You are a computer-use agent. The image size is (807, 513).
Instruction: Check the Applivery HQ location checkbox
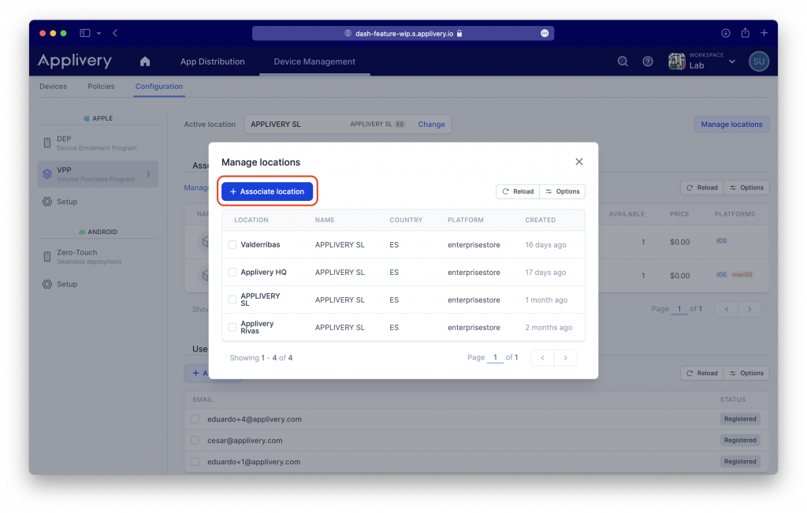[x=232, y=272]
